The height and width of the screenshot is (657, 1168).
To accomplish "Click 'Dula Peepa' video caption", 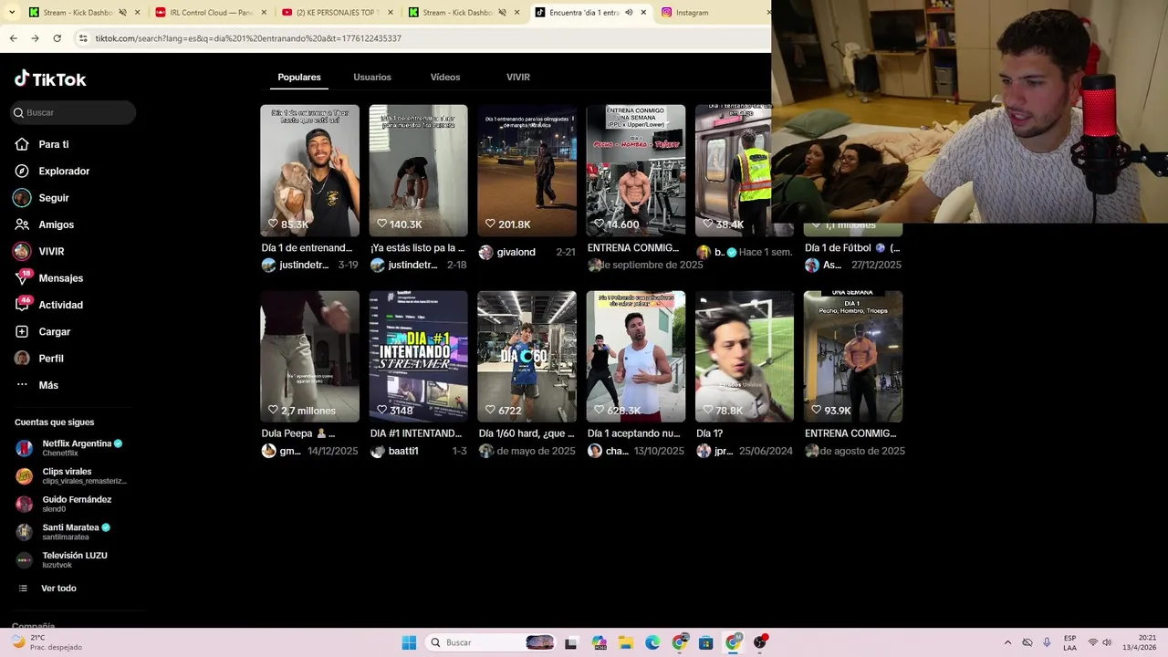I will tap(298, 433).
